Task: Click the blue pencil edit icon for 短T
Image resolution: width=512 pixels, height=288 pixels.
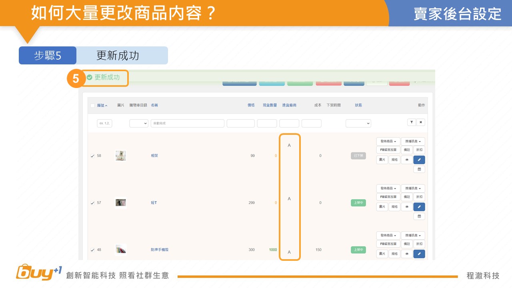Action: (419, 207)
